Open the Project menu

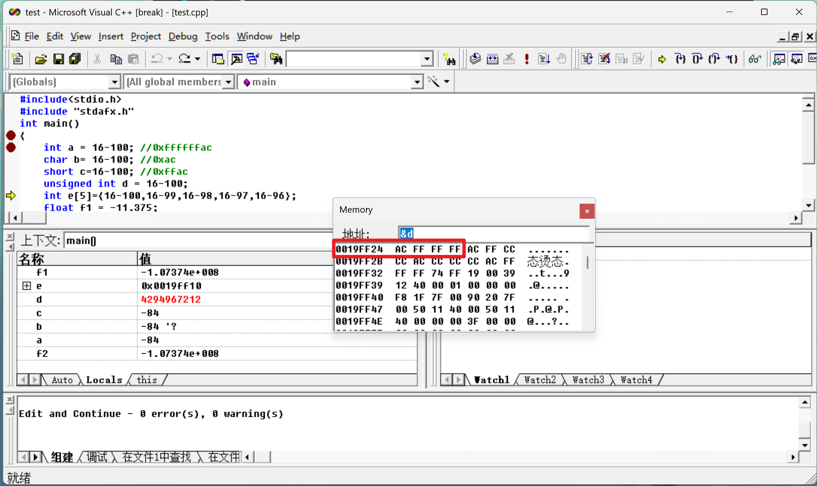pyautogui.click(x=146, y=37)
